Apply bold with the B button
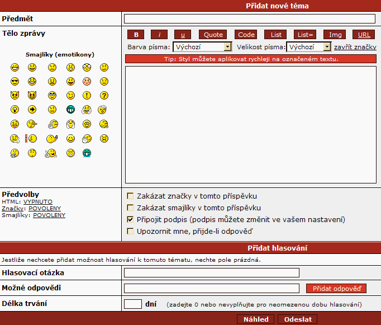Screen dimensions: 381x325 click(x=136, y=35)
